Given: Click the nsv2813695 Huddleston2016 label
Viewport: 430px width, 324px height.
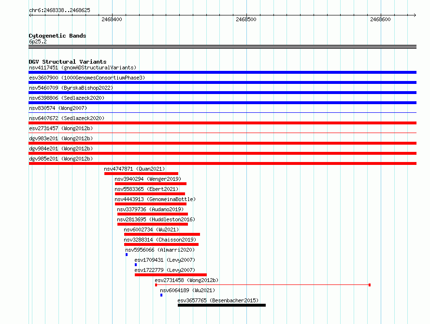Looking at the screenshot, I should pyautogui.click(x=156, y=219).
